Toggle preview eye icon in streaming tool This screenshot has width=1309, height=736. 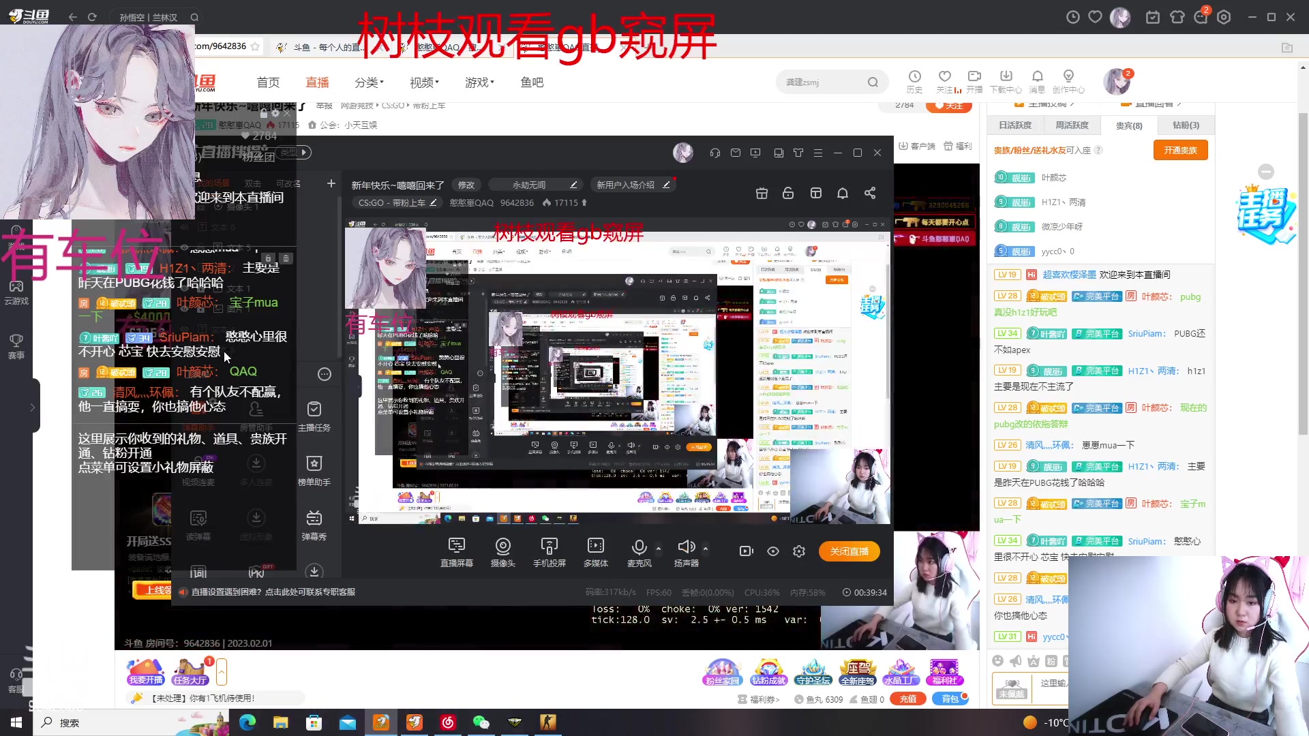click(773, 551)
